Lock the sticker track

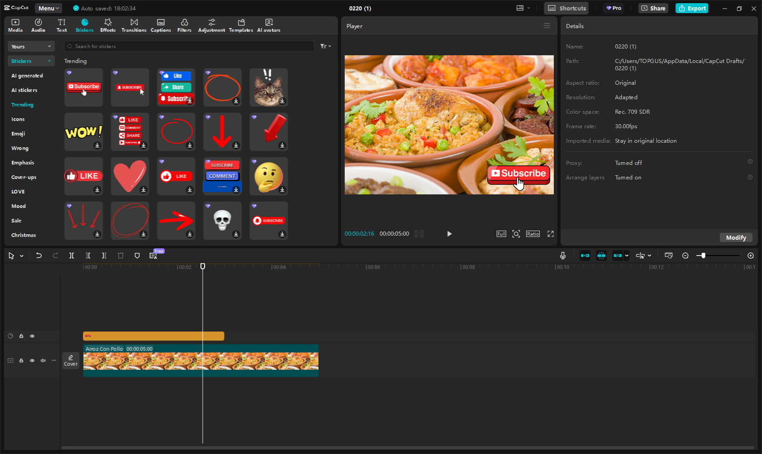pyautogui.click(x=21, y=336)
